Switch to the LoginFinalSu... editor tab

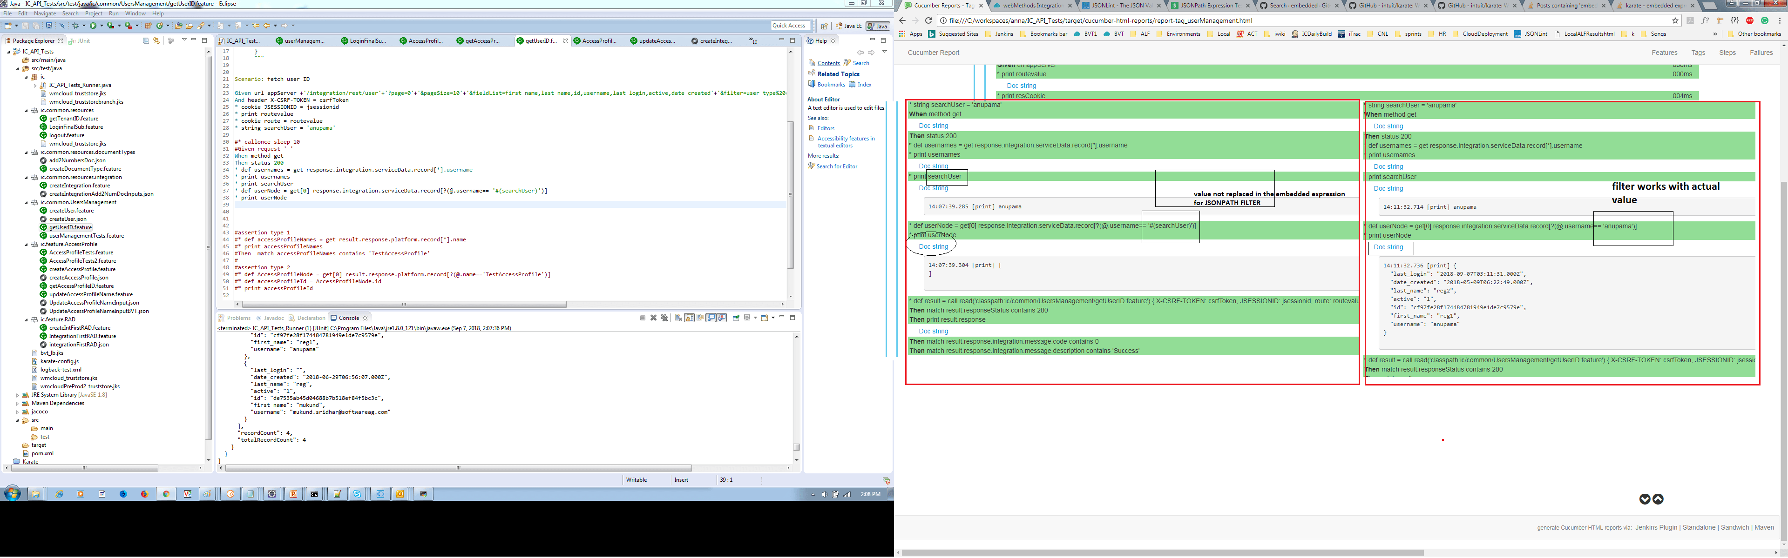[363, 41]
